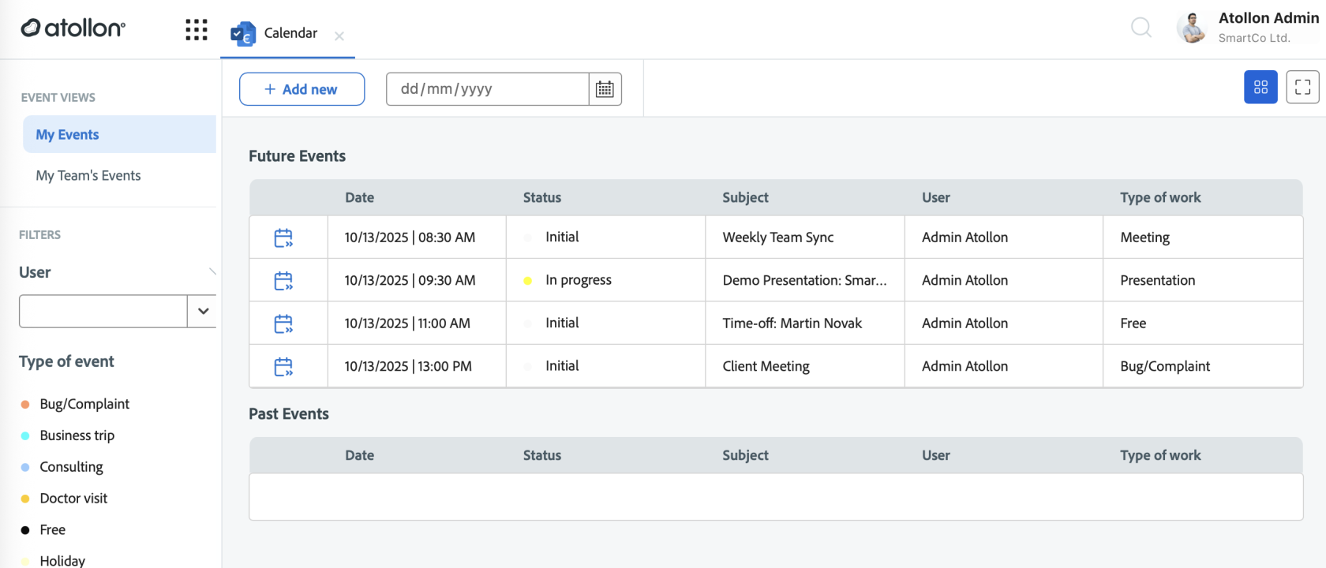Open event icon for Weekly Team Sync
Image resolution: width=1326 pixels, height=568 pixels.
(283, 237)
